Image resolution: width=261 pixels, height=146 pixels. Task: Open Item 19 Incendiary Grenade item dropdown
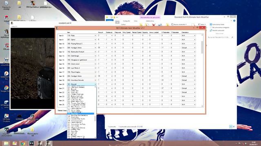(x=82, y=80)
